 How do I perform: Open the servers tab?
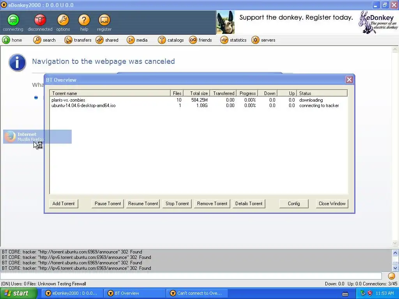pos(263,40)
